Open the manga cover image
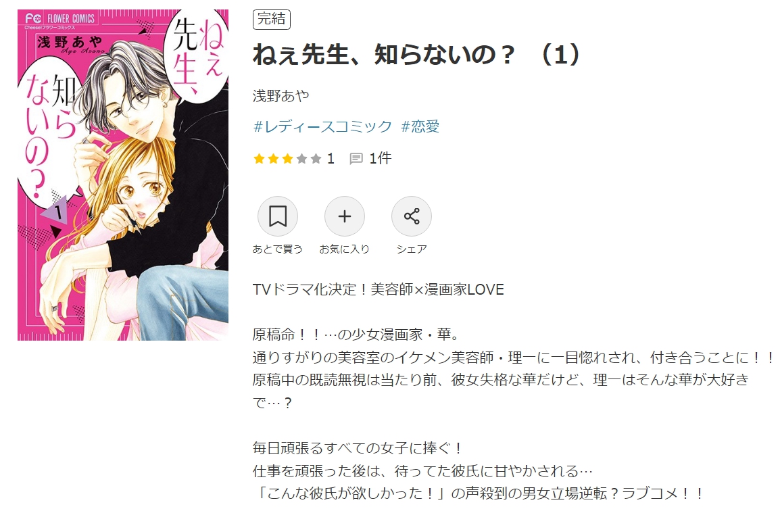Image resolution: width=780 pixels, height=513 pixels. click(123, 174)
